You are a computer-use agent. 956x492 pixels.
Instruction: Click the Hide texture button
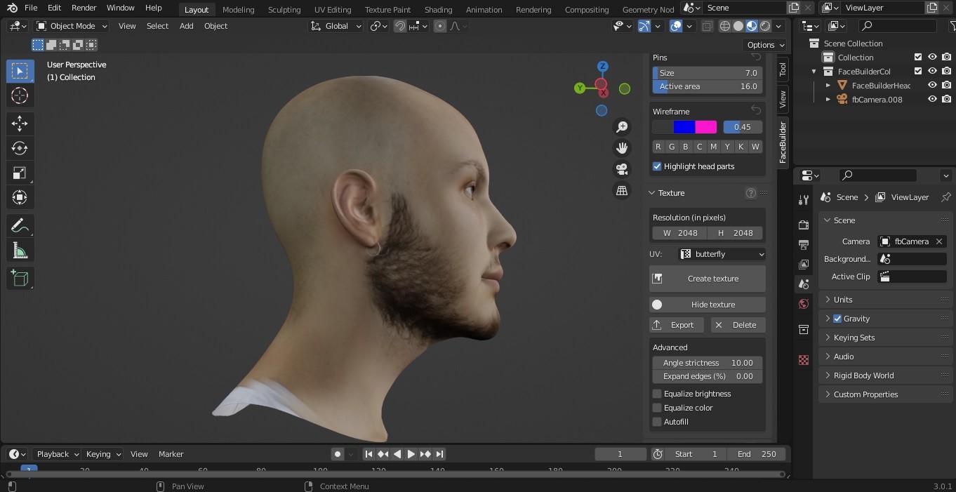(708, 305)
